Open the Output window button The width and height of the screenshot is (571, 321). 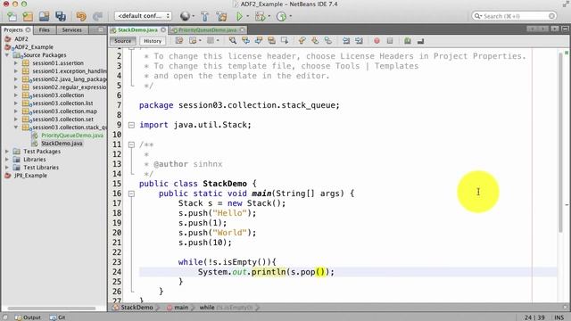[x=28, y=317]
